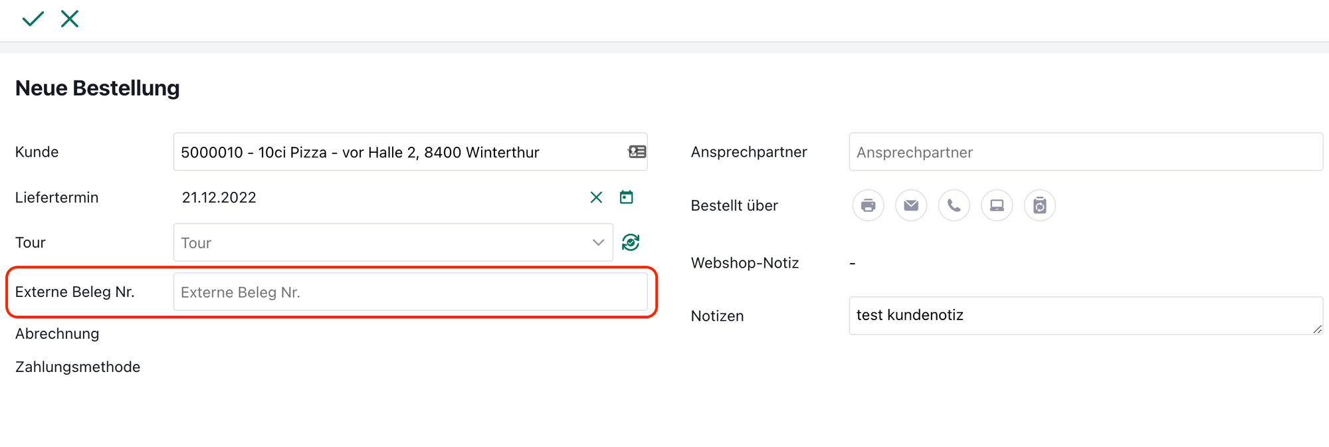Expand the Tour dropdown list
This screenshot has height=447, width=1329.
(x=597, y=242)
